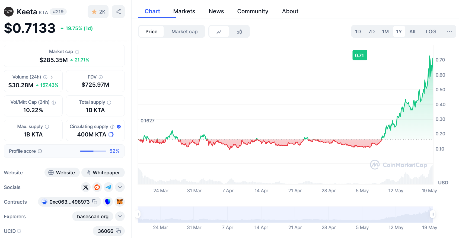Switch chart to candlestick view

coord(239,32)
